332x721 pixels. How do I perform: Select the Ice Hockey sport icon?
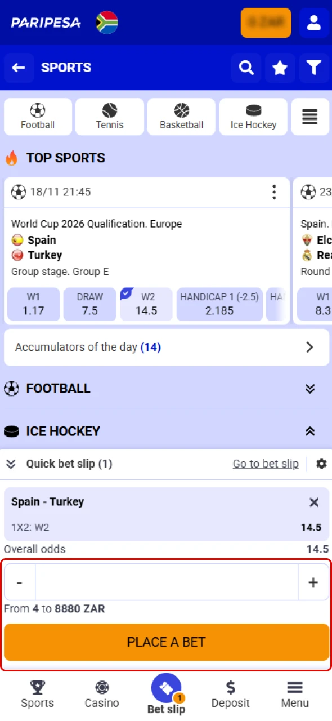pos(253,117)
